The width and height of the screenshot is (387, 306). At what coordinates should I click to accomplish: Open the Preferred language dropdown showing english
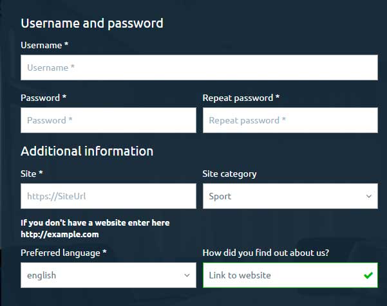[103, 275]
